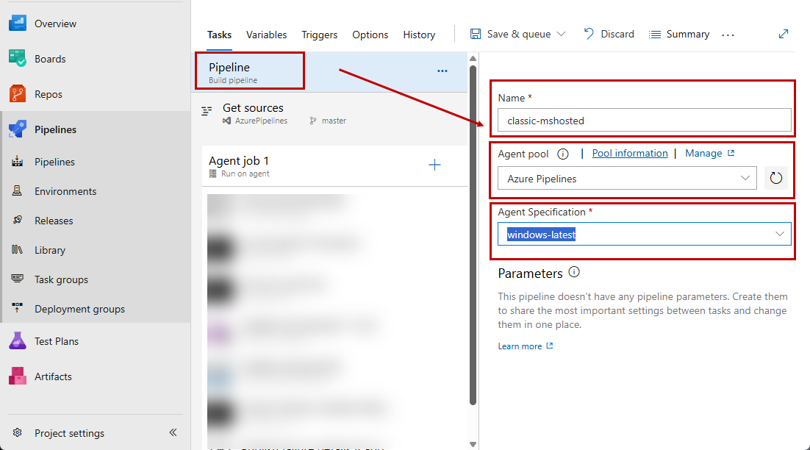
Task: Click the Discard button label
Action: 617,34
